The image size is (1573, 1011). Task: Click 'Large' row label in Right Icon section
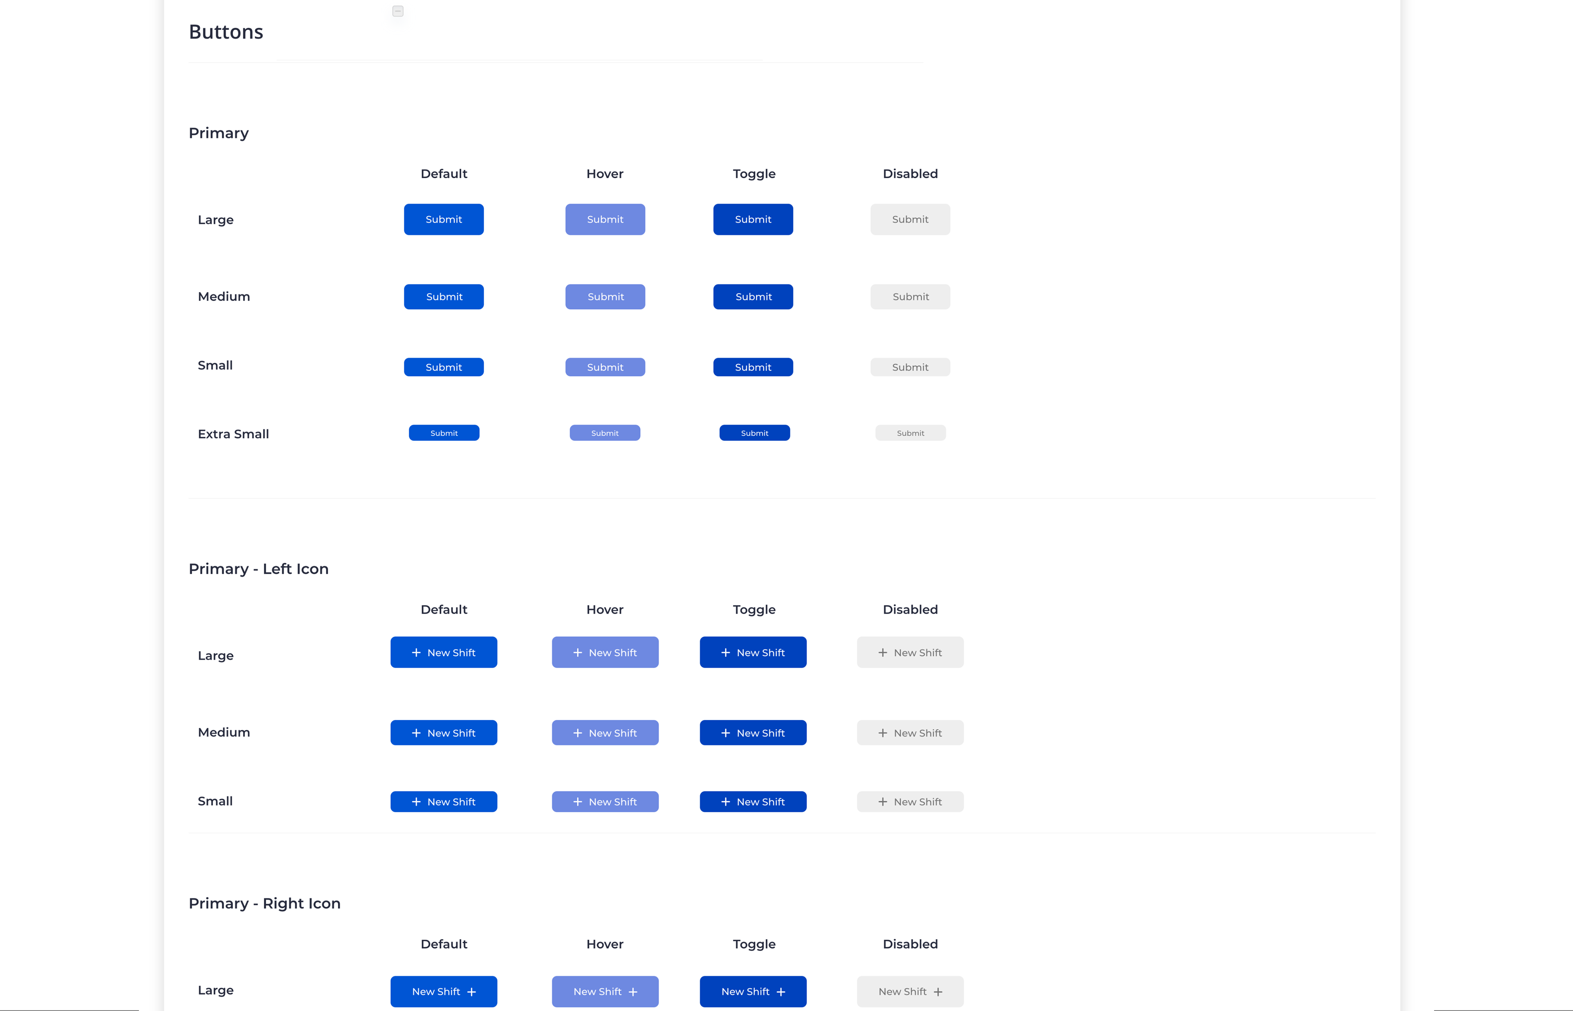(215, 991)
